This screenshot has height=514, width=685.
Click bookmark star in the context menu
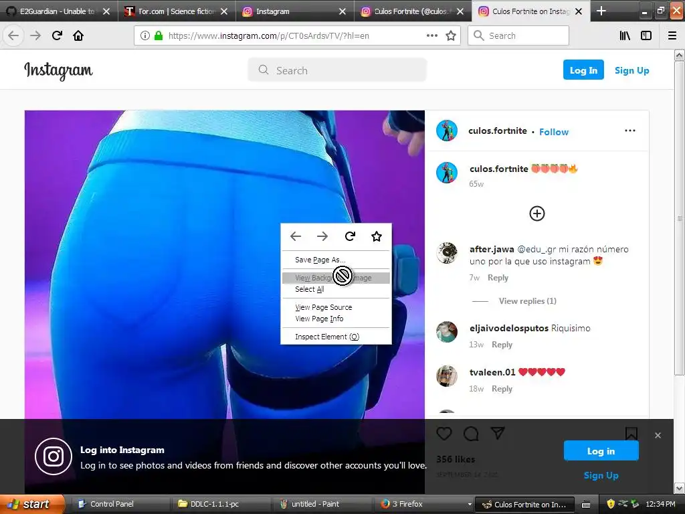tap(377, 236)
